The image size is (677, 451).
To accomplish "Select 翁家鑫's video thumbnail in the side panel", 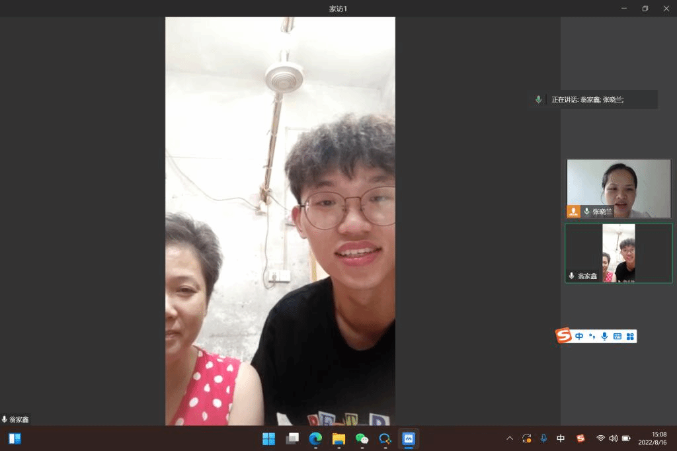I will (619, 253).
